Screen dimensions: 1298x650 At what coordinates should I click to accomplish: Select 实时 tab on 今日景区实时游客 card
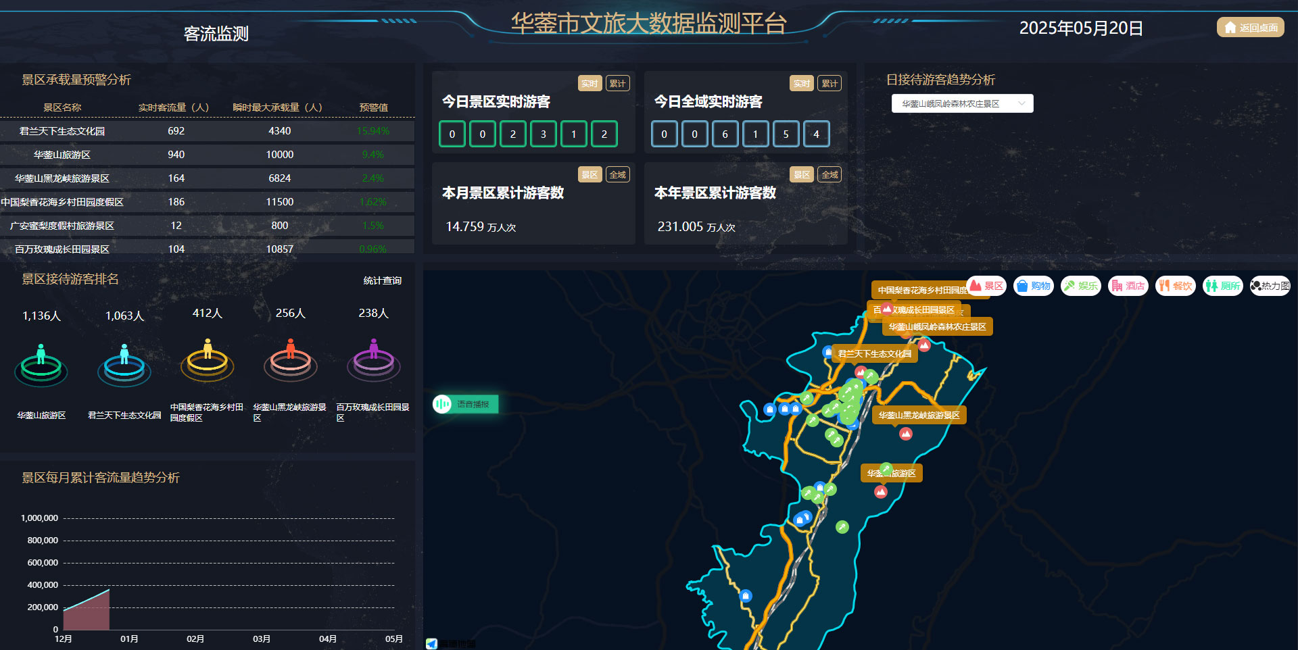[590, 84]
